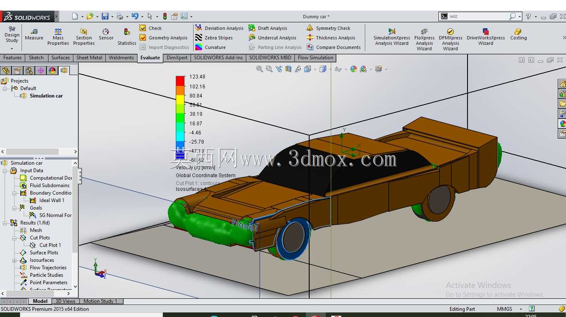Click the SOLIDWORKS command search field
This screenshot has width=566, height=317.
pyautogui.click(x=478, y=17)
